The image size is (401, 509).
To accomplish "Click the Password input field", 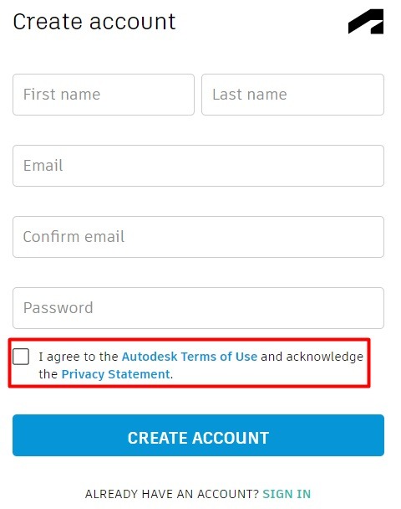I will [198, 308].
